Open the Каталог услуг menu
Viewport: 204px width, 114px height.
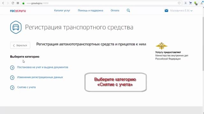click(x=62, y=10)
